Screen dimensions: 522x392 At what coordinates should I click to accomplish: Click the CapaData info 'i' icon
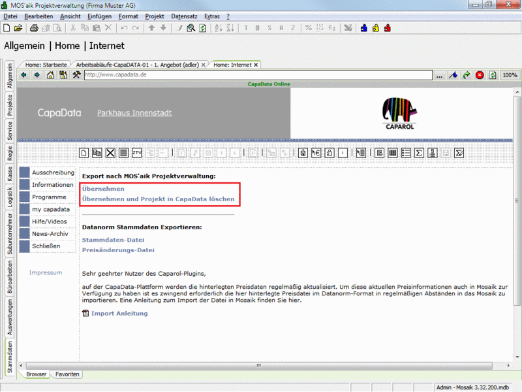[343, 153]
